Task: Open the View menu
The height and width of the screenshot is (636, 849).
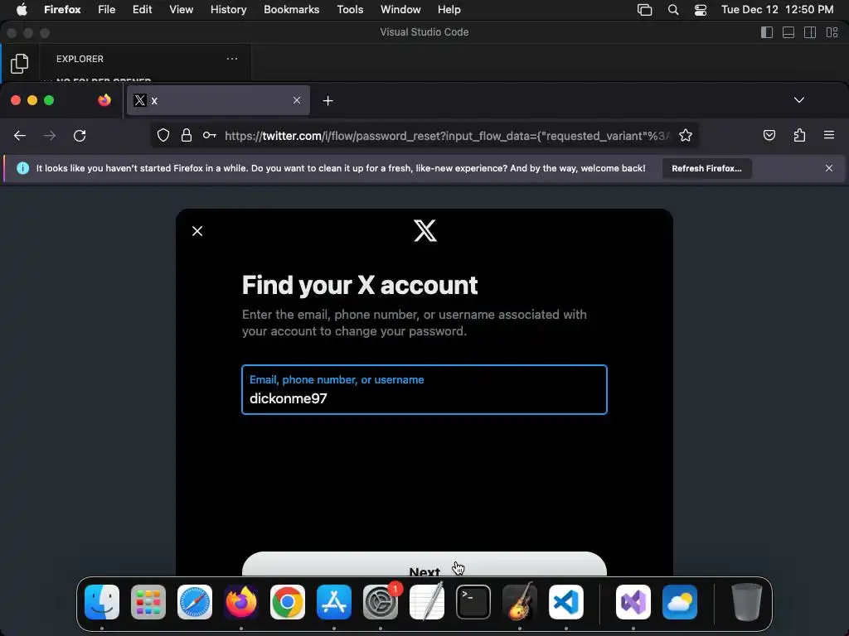Action: [181, 9]
